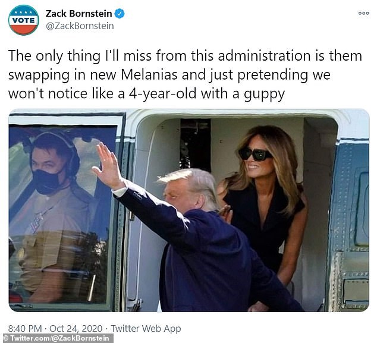Click the Twitter.com/@ZackBornstein watermark credit

pos(56,338)
